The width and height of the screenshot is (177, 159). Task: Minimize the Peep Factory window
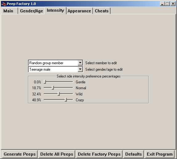(162, 4)
